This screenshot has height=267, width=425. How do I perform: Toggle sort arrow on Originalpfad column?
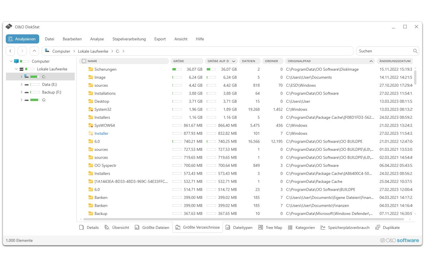[371, 61]
